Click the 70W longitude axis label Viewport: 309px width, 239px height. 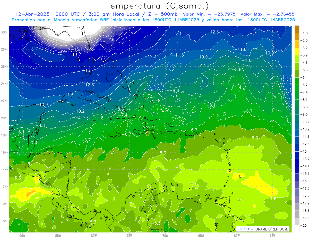point(165,236)
